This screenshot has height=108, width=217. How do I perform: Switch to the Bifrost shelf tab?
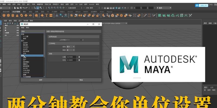tap(78, 12)
